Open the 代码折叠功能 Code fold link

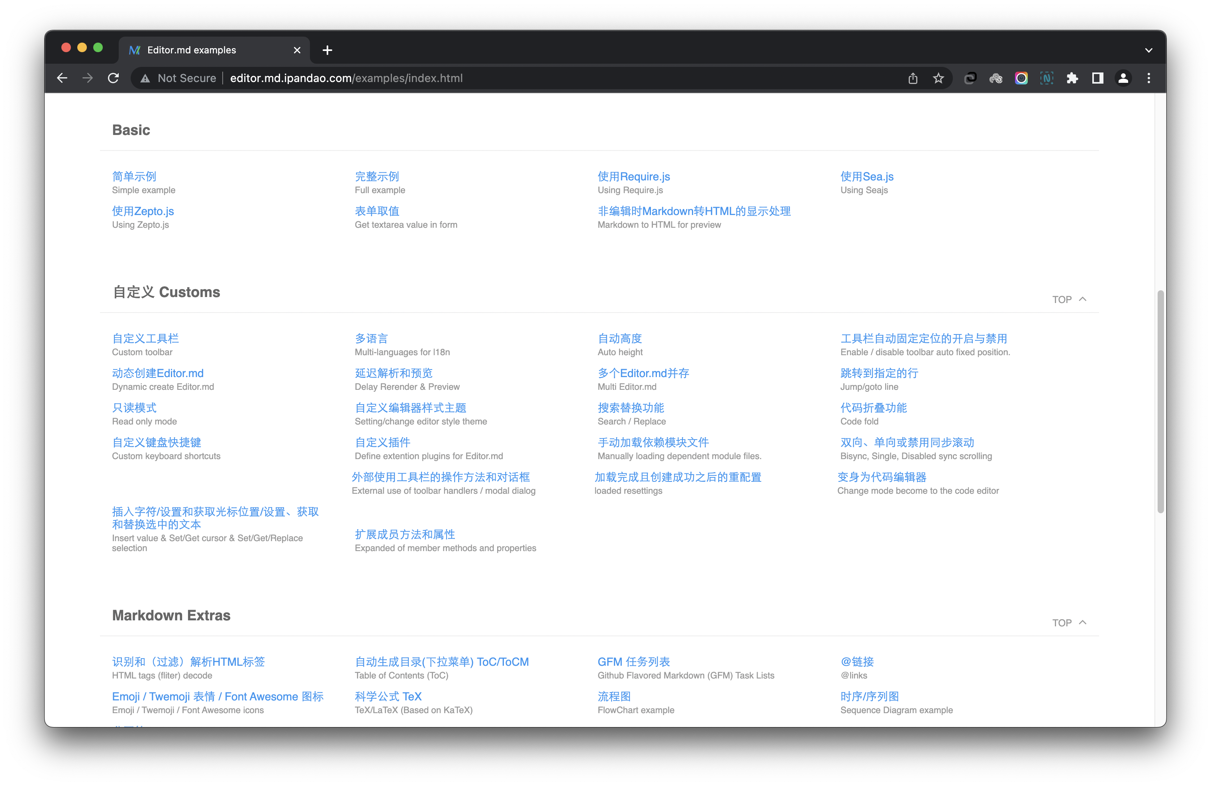click(873, 407)
